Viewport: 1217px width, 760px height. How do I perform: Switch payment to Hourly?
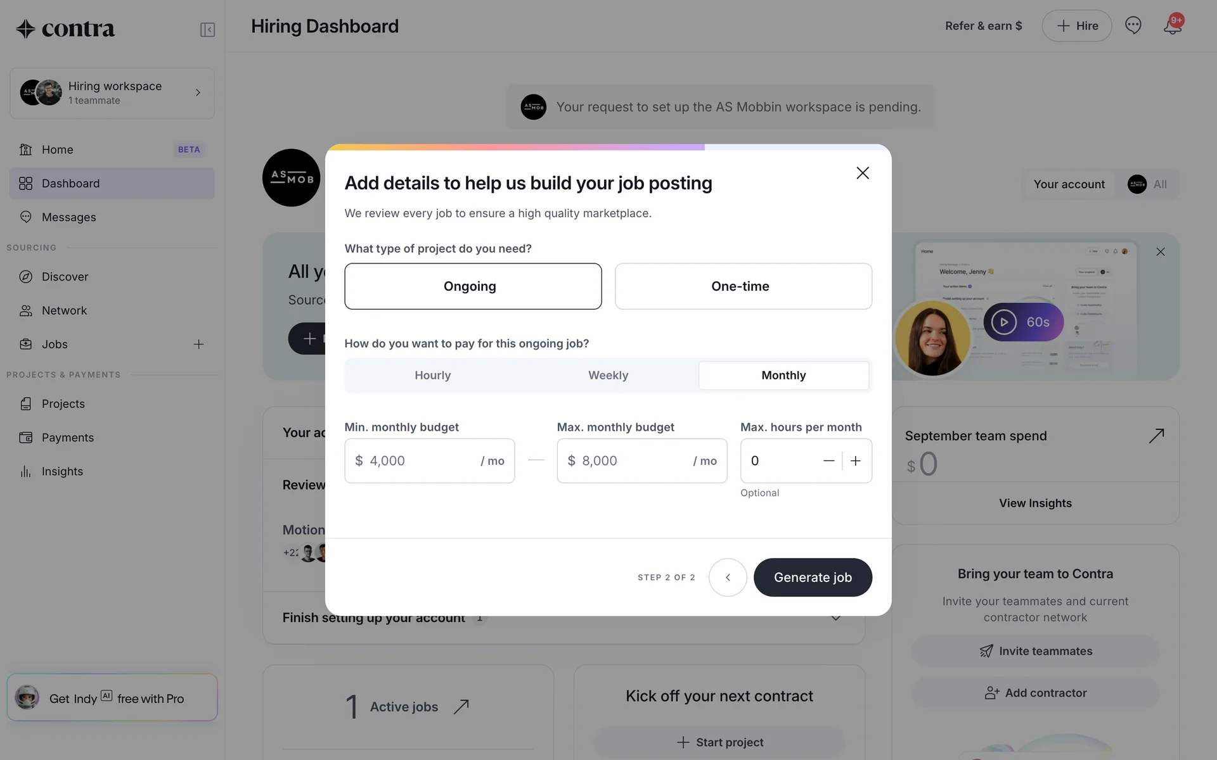(433, 376)
